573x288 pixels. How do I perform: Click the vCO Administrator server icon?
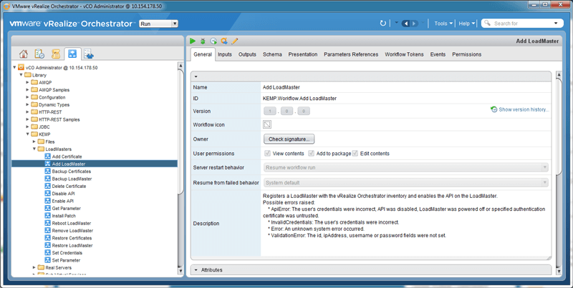21,67
